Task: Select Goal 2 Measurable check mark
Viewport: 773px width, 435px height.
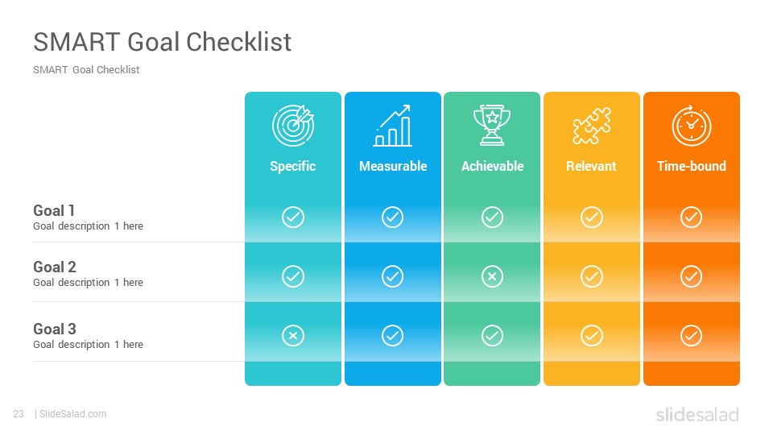Action: 392,276
